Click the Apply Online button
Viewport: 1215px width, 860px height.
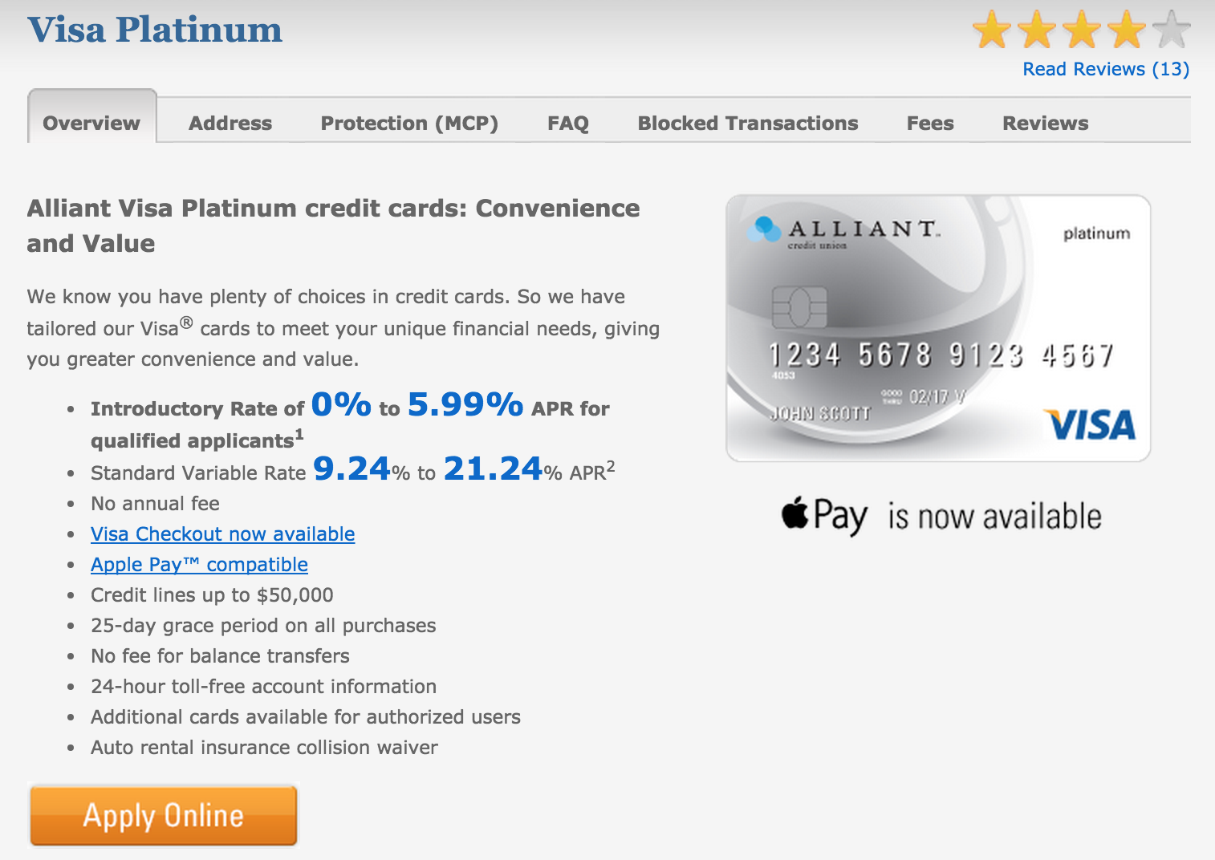(164, 815)
